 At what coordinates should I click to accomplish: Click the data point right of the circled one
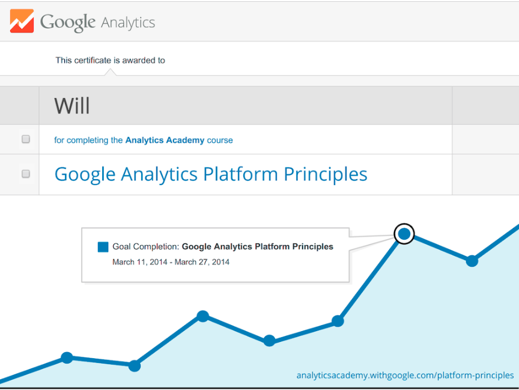click(472, 261)
